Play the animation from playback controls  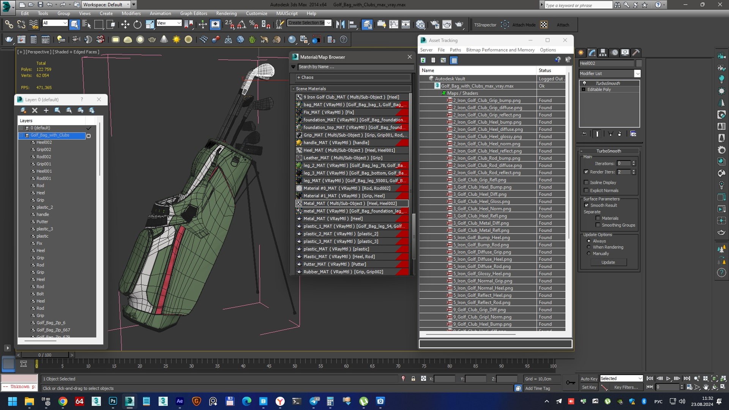click(668, 378)
